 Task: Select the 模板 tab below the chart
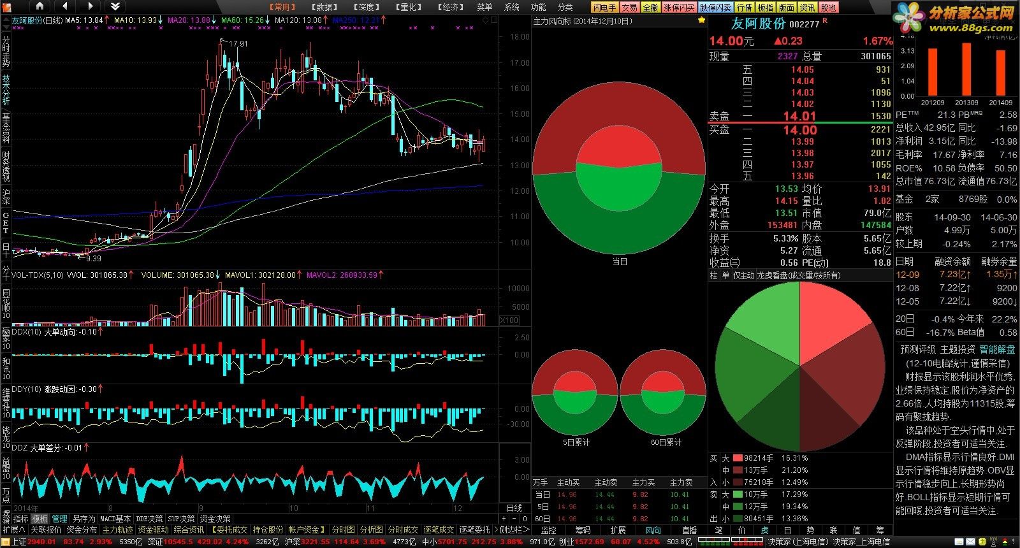40,519
